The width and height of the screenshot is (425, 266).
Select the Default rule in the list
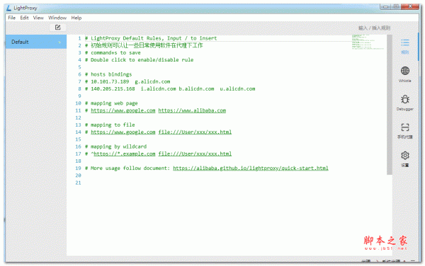pos(36,42)
